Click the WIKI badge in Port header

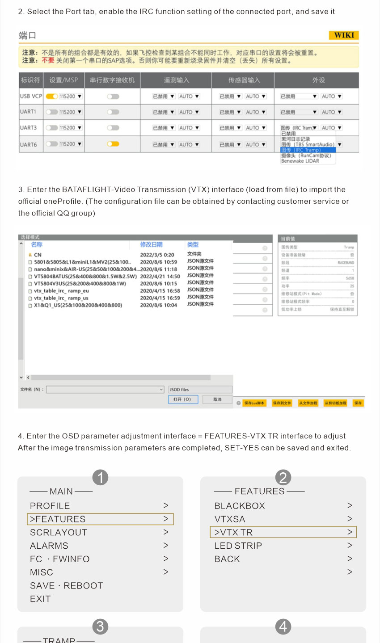tap(344, 35)
